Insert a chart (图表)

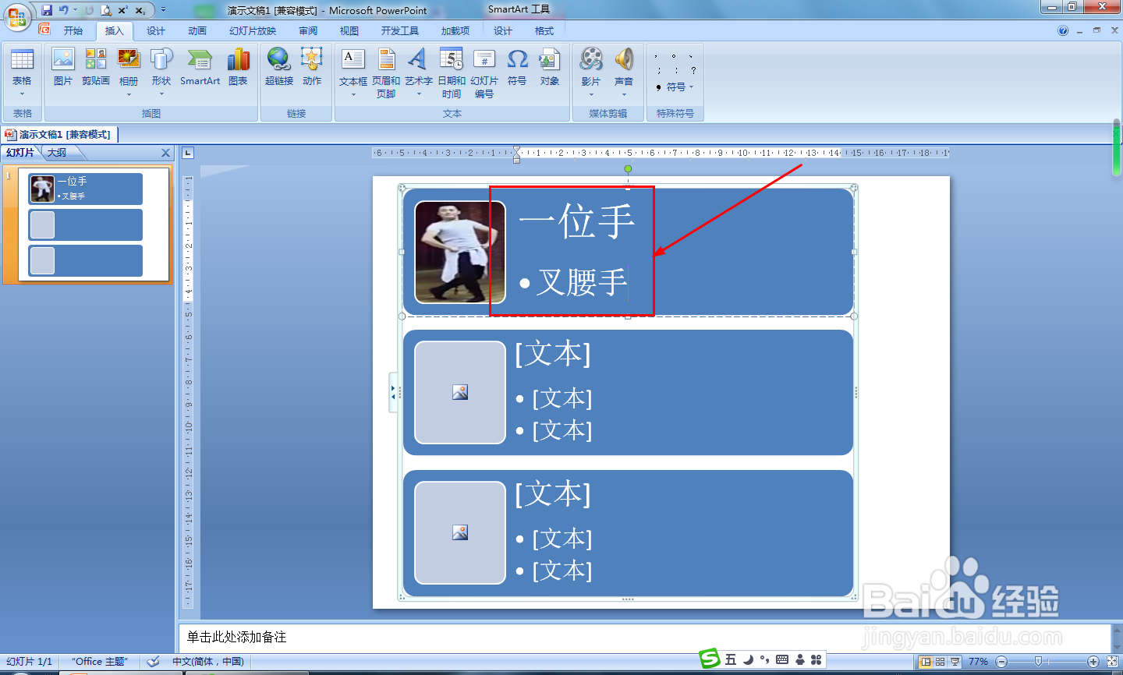pyautogui.click(x=238, y=67)
